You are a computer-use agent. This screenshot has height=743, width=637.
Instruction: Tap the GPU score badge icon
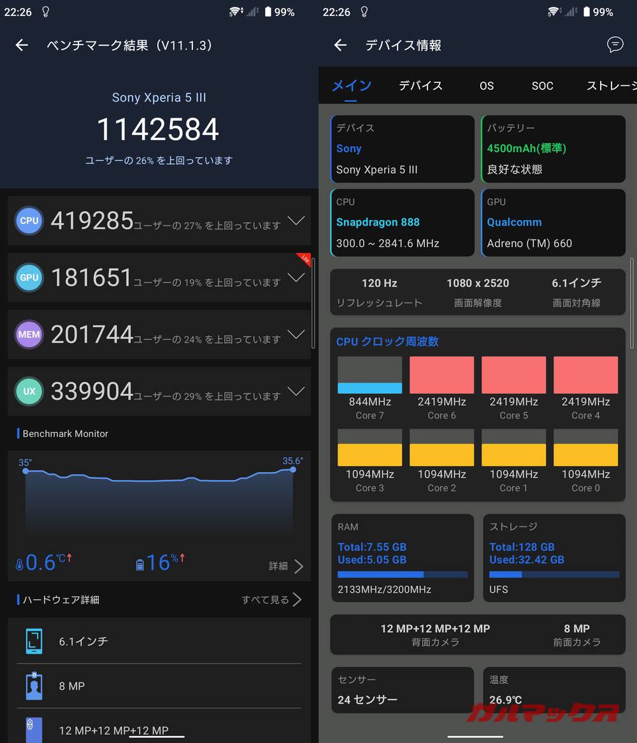(x=29, y=277)
